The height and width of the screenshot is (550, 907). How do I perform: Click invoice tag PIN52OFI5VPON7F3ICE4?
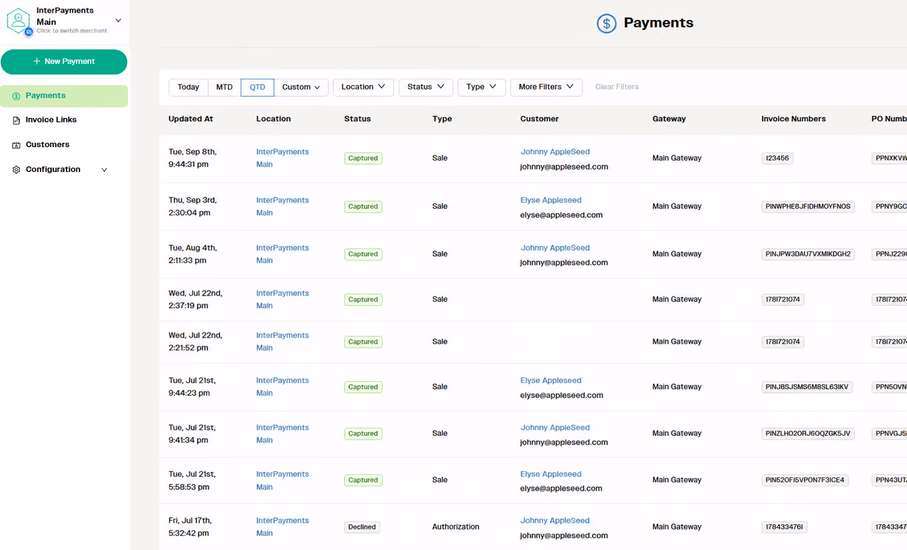tap(804, 480)
